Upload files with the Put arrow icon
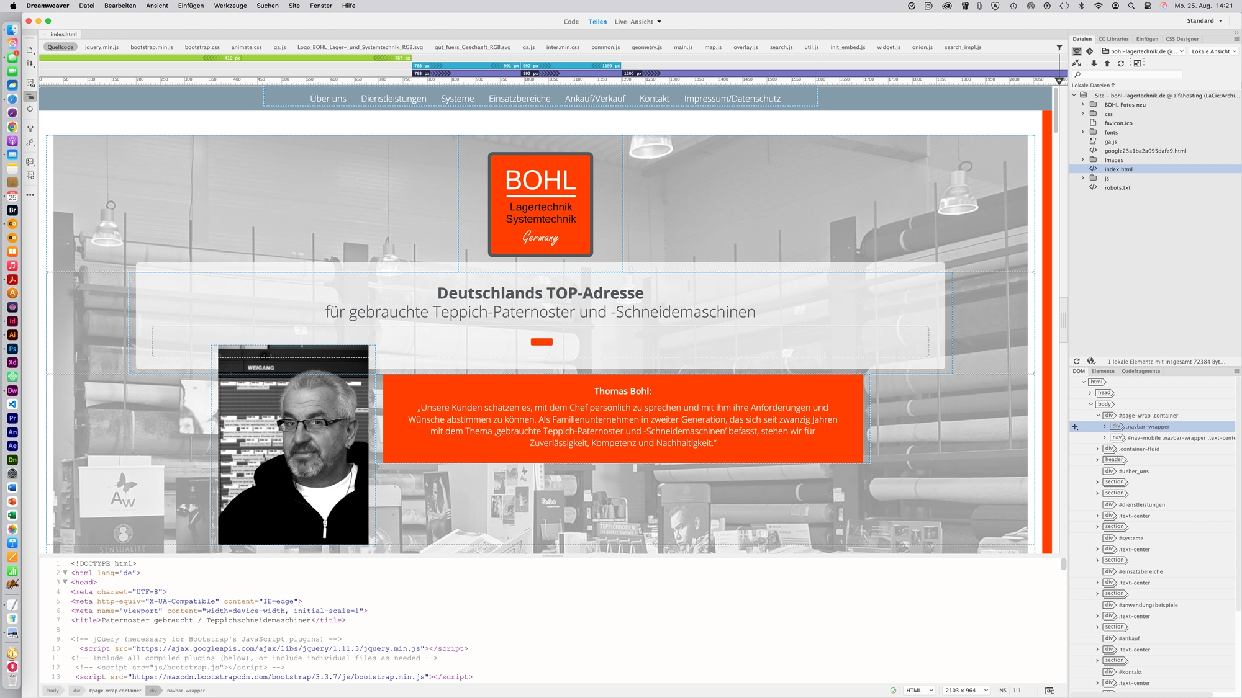The width and height of the screenshot is (1242, 698). [x=1107, y=63]
